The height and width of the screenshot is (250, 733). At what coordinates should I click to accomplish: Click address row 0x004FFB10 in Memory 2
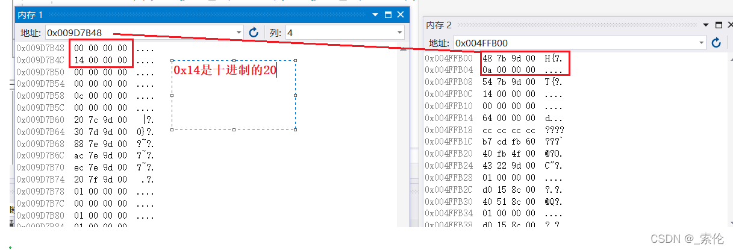tap(494, 106)
